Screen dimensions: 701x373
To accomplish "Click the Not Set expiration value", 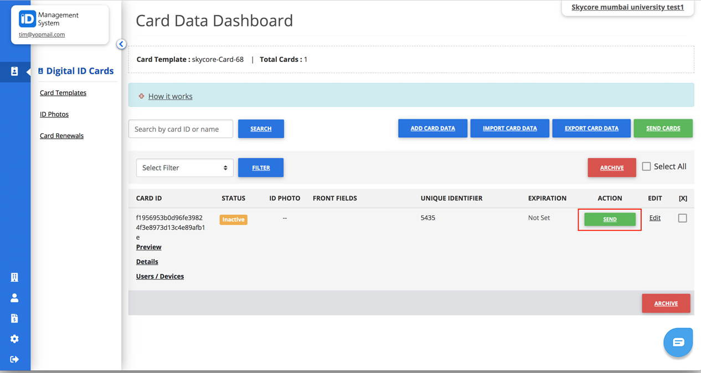I will (539, 218).
